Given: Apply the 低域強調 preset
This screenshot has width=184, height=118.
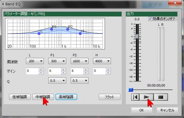Looking at the screenshot, I should (x=20, y=97).
